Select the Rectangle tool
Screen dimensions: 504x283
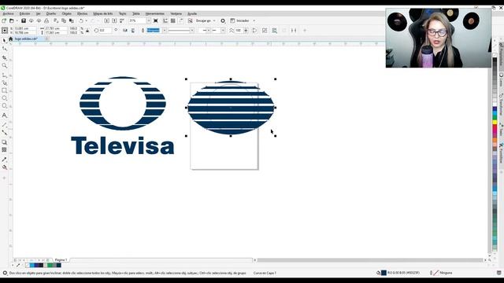5,90
